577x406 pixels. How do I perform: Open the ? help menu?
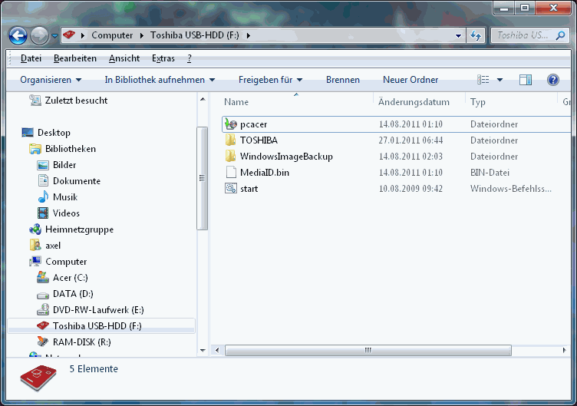click(x=190, y=58)
